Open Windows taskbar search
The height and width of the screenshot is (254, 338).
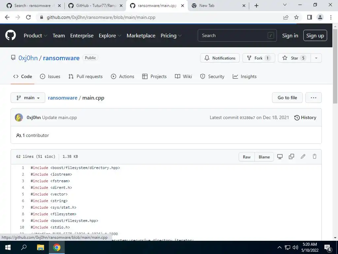pos(24,247)
